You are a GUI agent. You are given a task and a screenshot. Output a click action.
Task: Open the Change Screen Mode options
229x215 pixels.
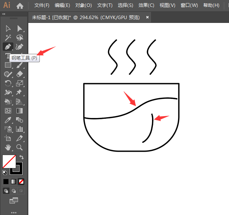[x=14, y=200]
